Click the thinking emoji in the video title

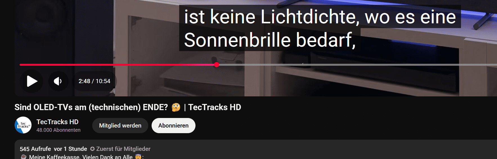(176, 107)
